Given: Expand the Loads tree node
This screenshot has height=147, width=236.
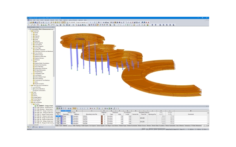Looking at the screenshot, I should coord(30,92).
